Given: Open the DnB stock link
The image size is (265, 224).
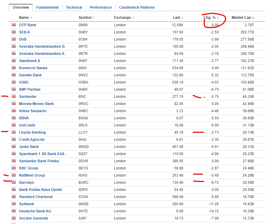Looking at the screenshot, I should click(23, 39).
